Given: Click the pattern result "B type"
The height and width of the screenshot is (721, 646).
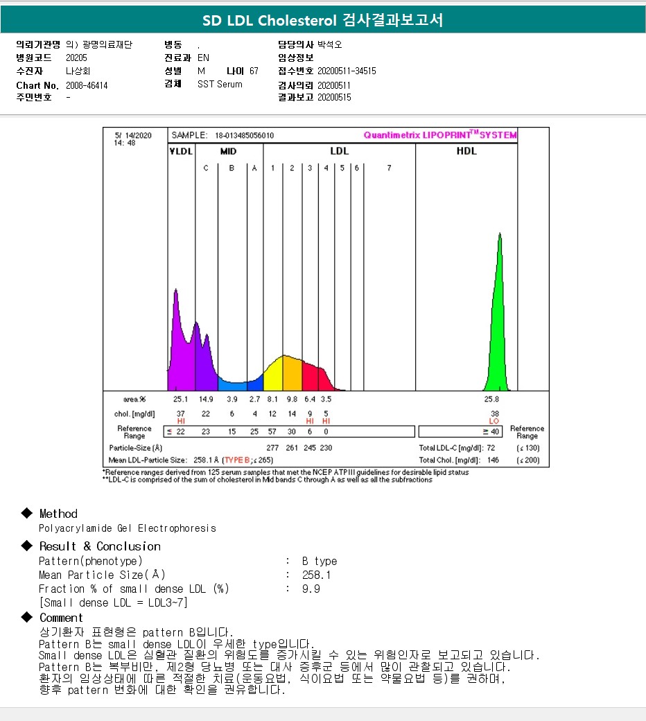Looking at the screenshot, I should pyautogui.click(x=320, y=561).
